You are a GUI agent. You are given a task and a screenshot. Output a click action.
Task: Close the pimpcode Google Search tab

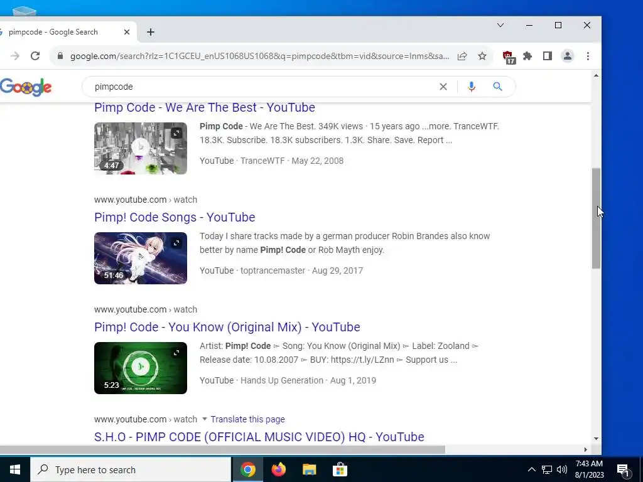point(127,32)
